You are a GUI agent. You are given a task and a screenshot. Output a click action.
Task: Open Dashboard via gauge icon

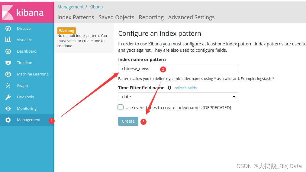point(8,51)
